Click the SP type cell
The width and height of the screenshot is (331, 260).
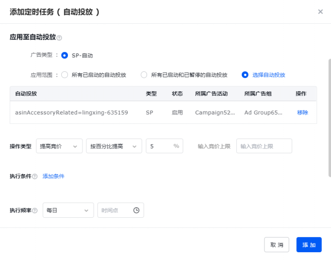coord(149,113)
